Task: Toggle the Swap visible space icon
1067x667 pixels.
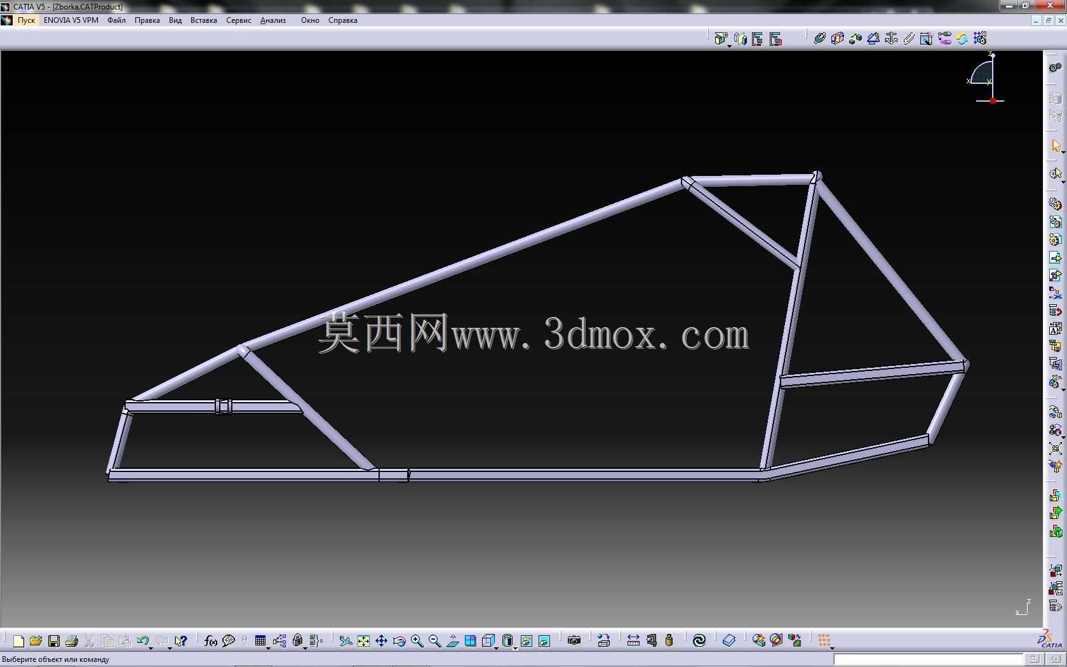Action: click(544, 641)
